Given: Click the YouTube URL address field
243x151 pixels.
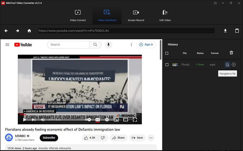Looking at the screenshot, I should pos(126,31).
